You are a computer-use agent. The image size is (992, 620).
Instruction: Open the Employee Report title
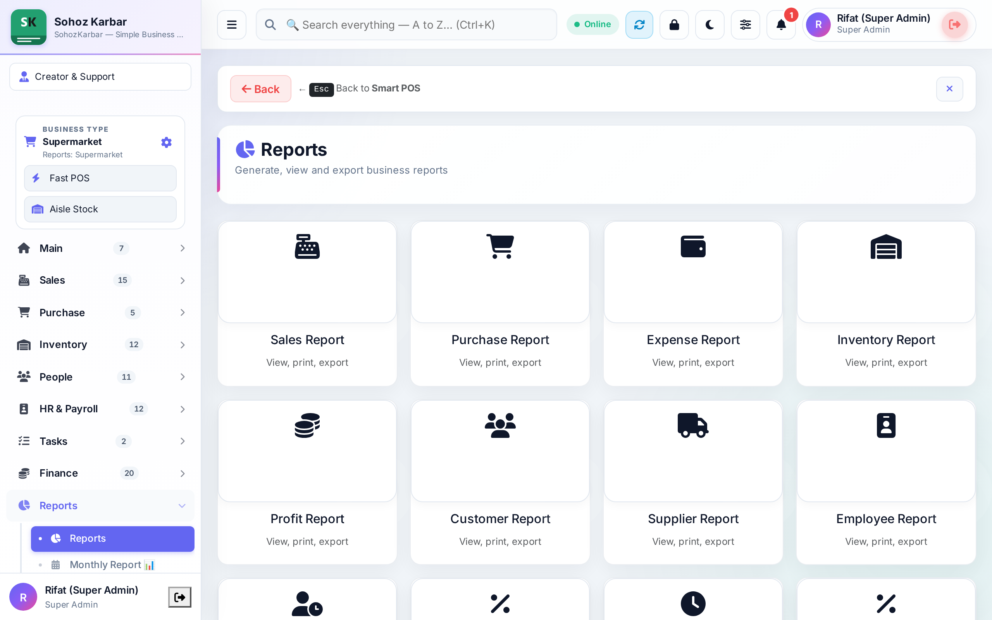886,519
